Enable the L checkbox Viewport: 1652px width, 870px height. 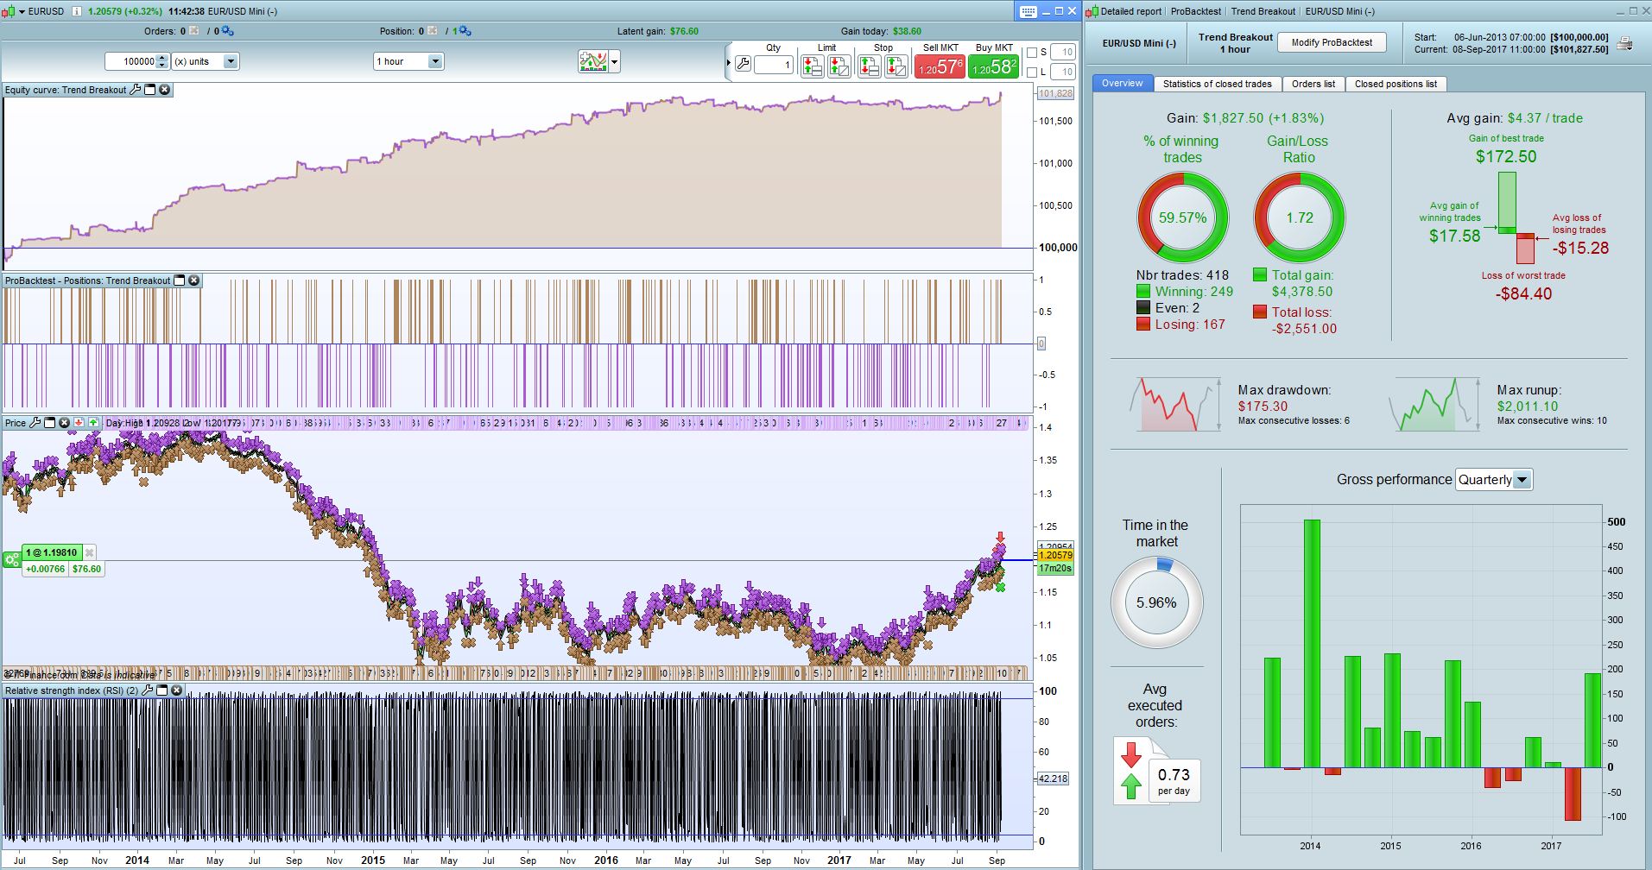1032,72
